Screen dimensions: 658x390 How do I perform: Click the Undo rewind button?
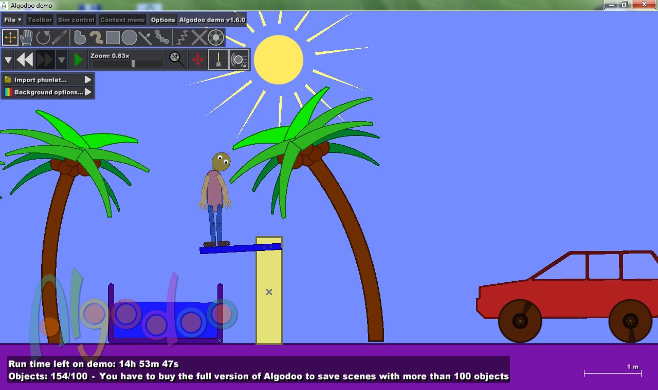(x=25, y=60)
